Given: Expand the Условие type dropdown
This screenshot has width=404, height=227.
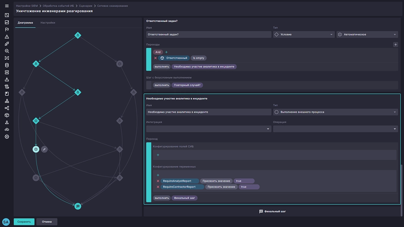Looking at the screenshot, I should tap(303, 35).
